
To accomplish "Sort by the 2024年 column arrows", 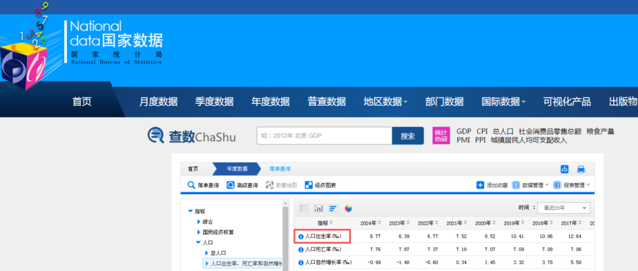I will [x=379, y=223].
